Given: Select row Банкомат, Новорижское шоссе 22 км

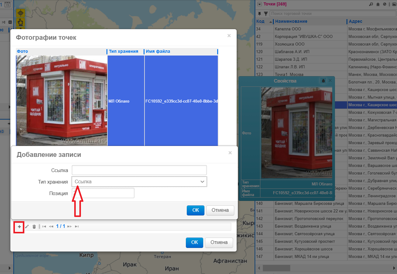Looking at the screenshot, I should coord(326,211).
